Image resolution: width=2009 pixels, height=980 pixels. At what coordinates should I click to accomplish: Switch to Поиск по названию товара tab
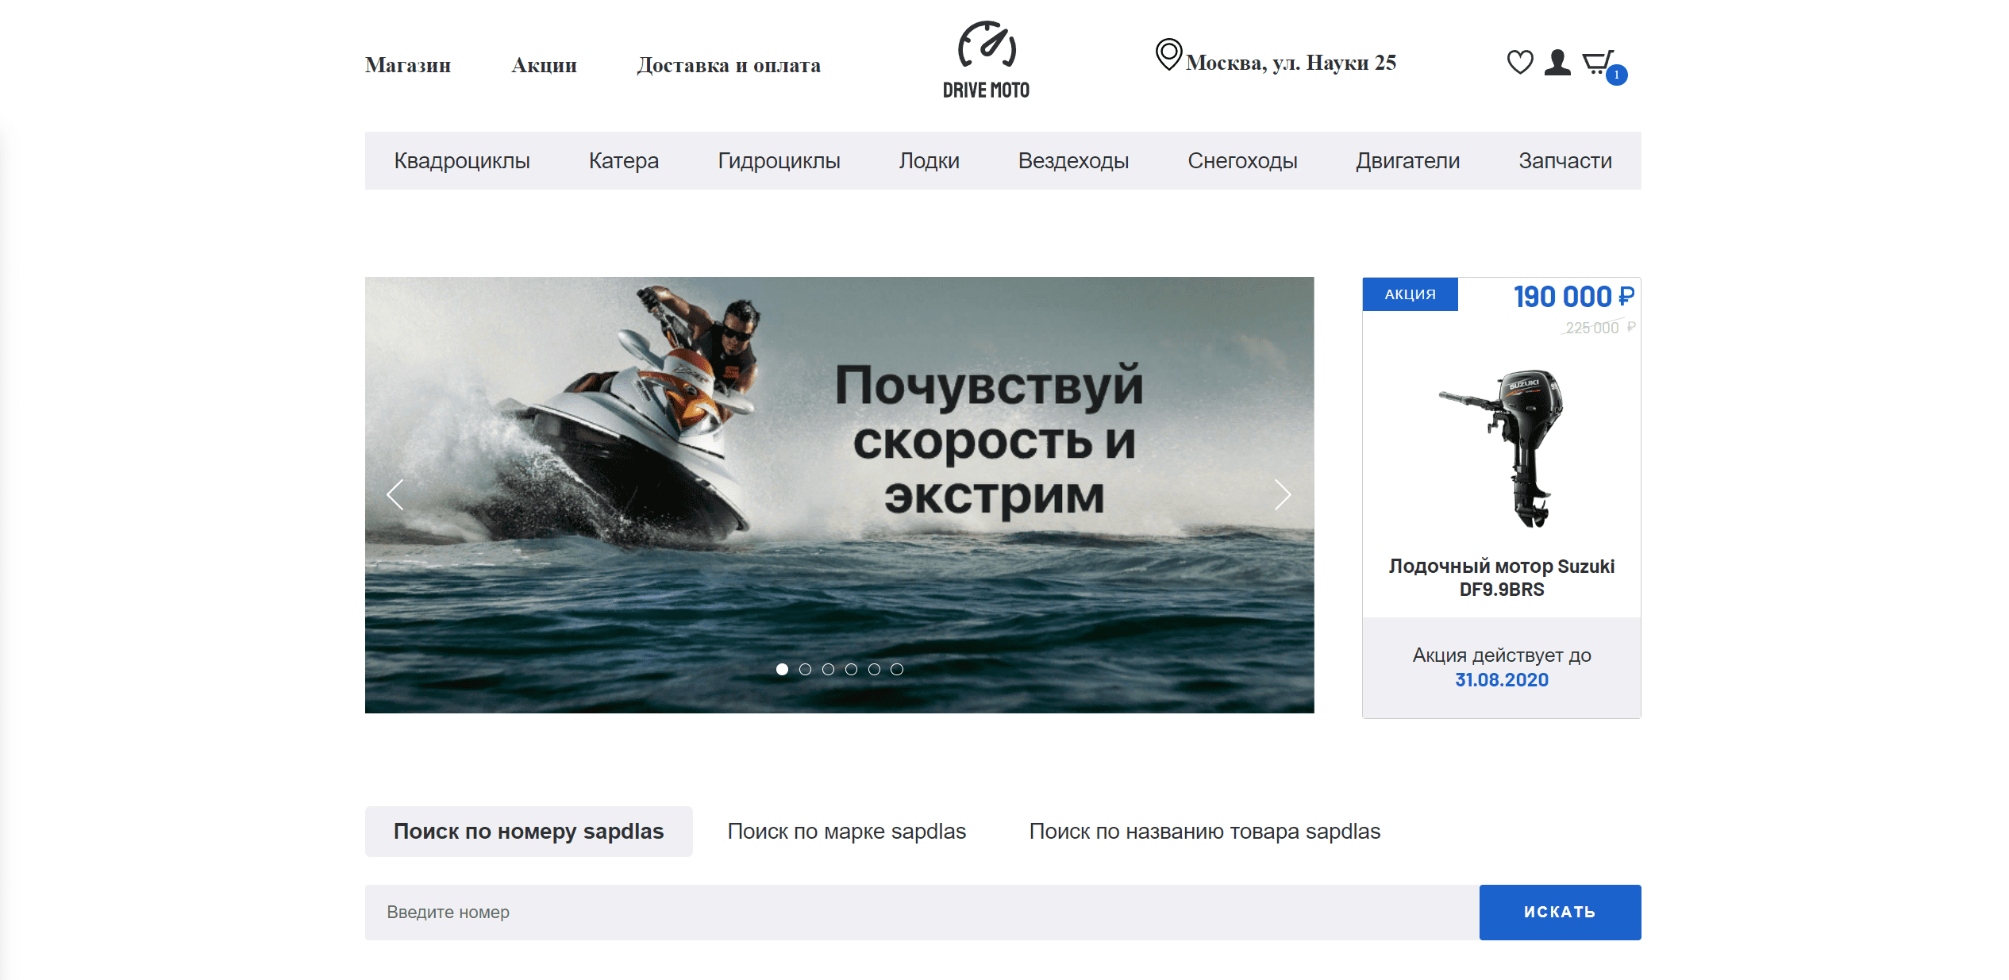pos(1204,831)
